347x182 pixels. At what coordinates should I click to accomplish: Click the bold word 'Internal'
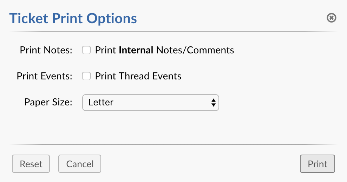(136, 50)
